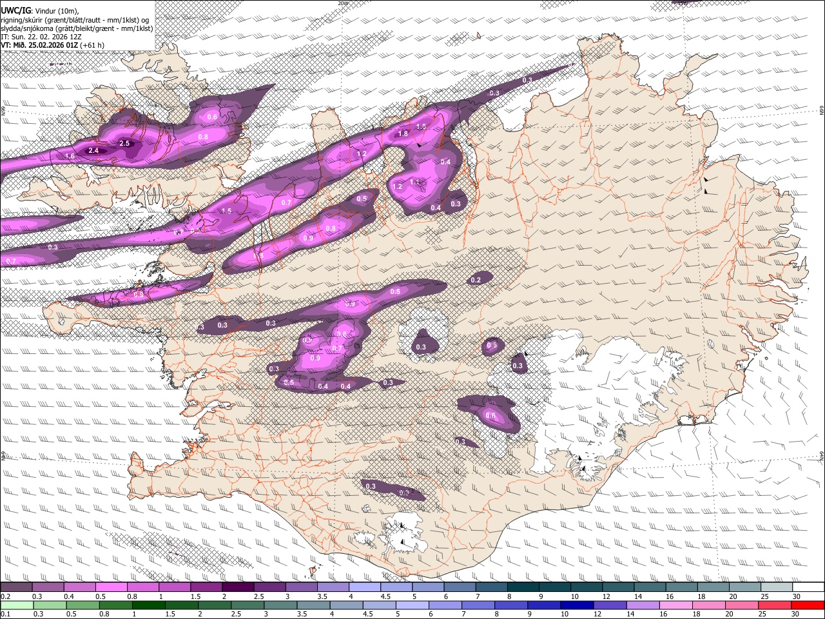
Task: Select the bright pink 0.5–0.8 snow legend swatch
Action: (111, 587)
